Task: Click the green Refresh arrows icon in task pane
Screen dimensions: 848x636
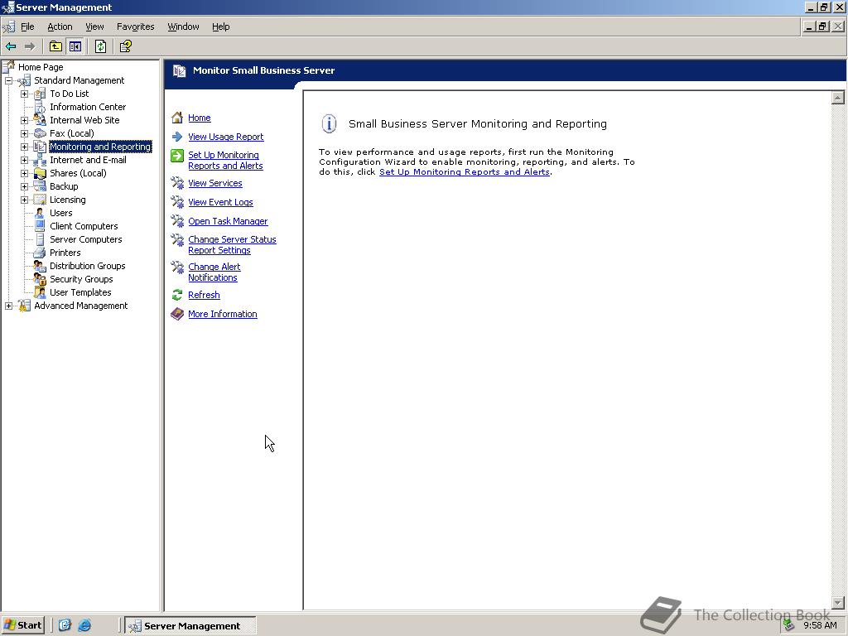Action: click(177, 295)
